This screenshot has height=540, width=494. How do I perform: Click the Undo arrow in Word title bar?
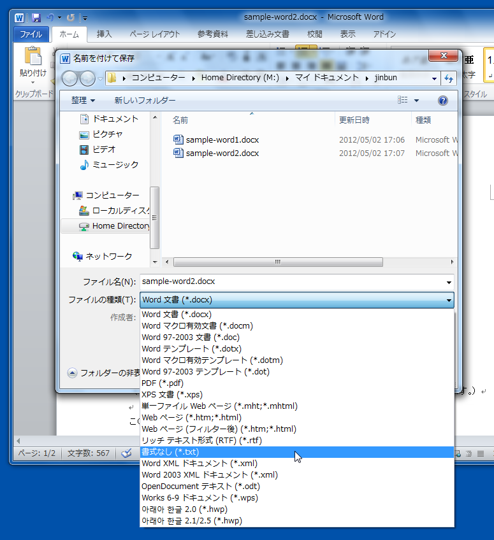pyautogui.click(x=50, y=17)
